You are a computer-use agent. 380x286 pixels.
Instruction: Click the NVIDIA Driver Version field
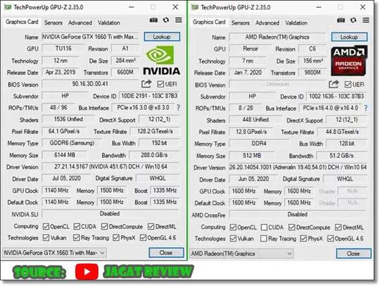pyautogui.click(x=110, y=167)
